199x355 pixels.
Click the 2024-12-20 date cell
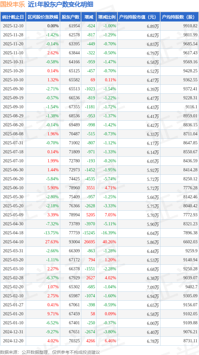pyautogui.click(x=13, y=341)
